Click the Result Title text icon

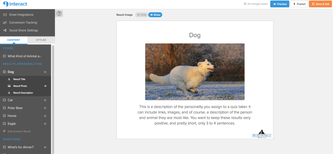(9, 79)
